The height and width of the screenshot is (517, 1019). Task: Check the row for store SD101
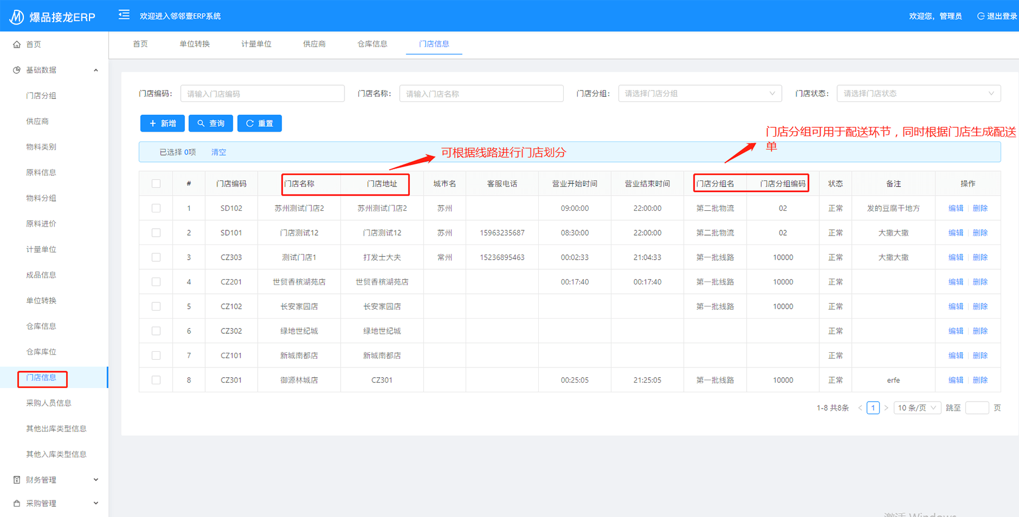[156, 233]
